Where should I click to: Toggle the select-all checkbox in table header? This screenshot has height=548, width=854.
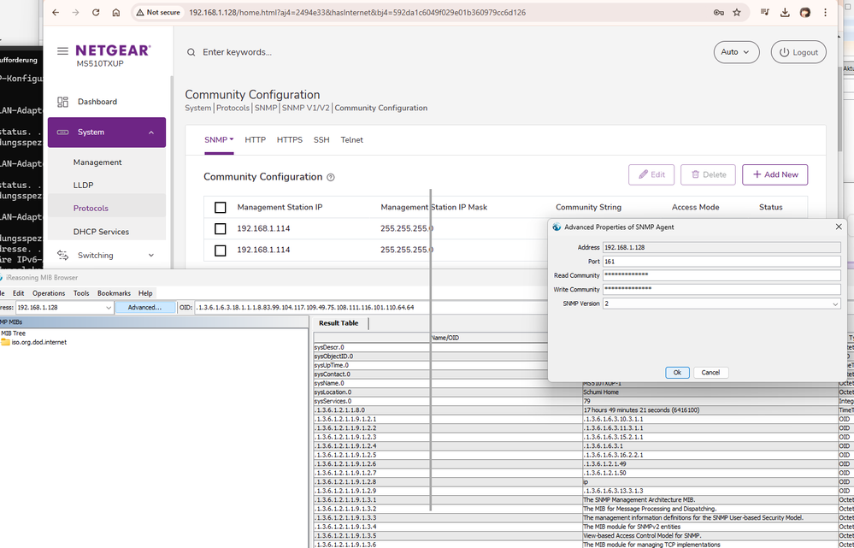[x=221, y=208]
